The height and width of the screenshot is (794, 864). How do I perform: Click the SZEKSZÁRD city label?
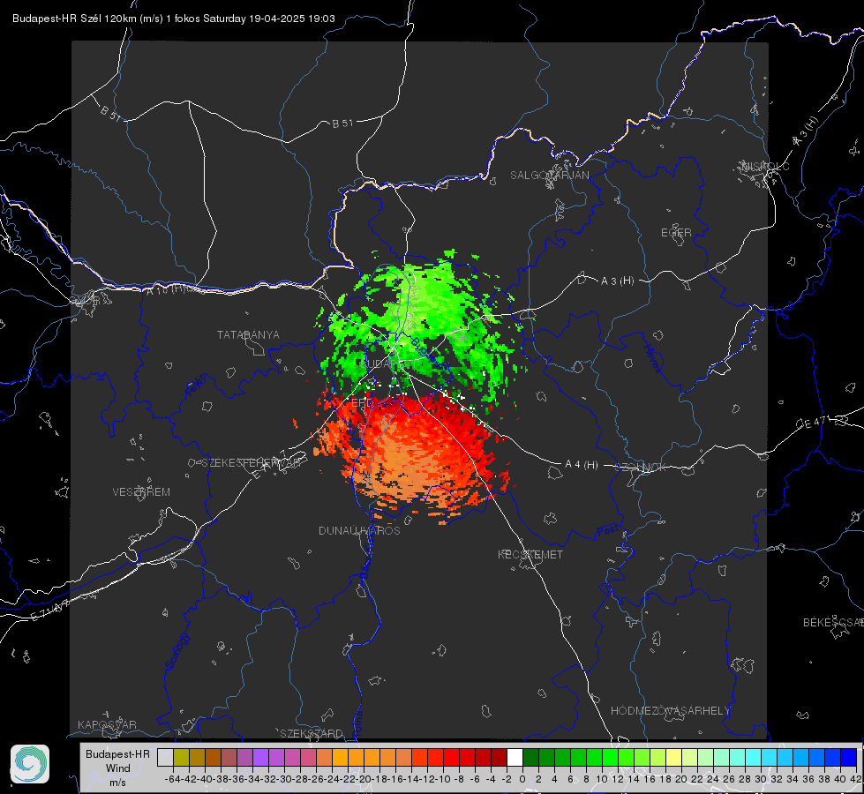click(312, 733)
